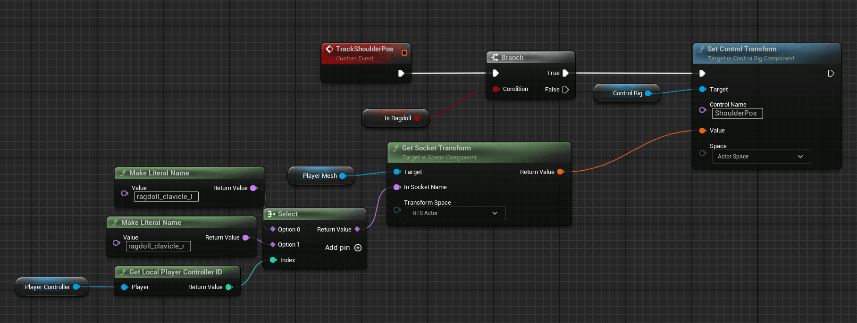The height and width of the screenshot is (323, 857).
Task: Click Set Control Transform execution output pin
Action: (831, 74)
